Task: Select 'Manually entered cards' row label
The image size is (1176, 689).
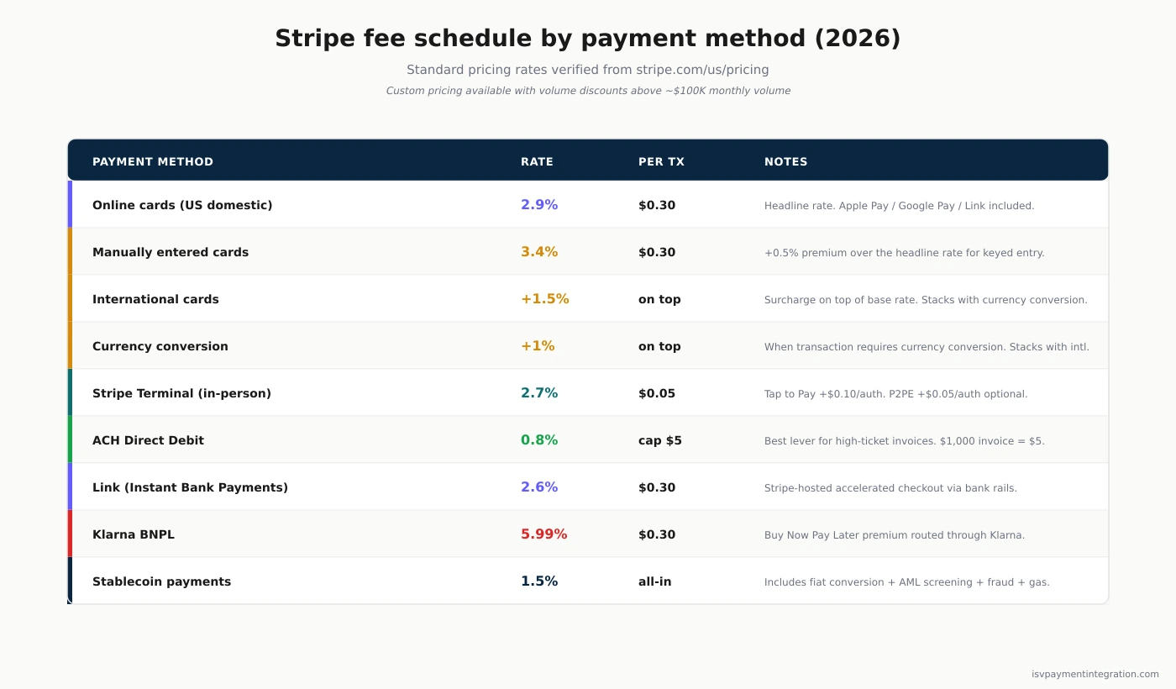Action: click(x=171, y=252)
